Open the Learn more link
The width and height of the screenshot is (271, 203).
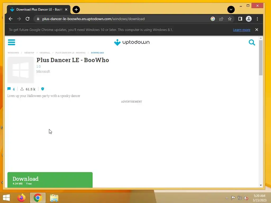pyautogui.click(x=242, y=30)
